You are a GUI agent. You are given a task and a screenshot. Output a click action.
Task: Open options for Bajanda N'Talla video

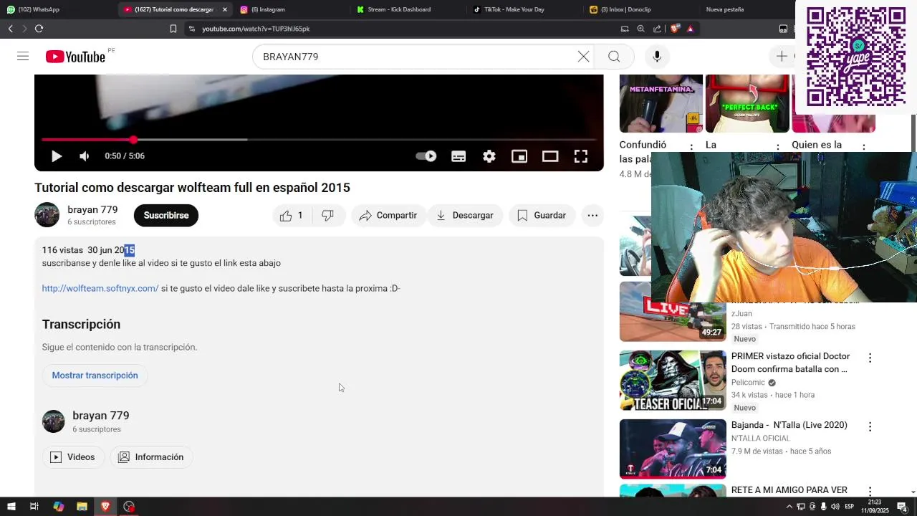tap(870, 427)
